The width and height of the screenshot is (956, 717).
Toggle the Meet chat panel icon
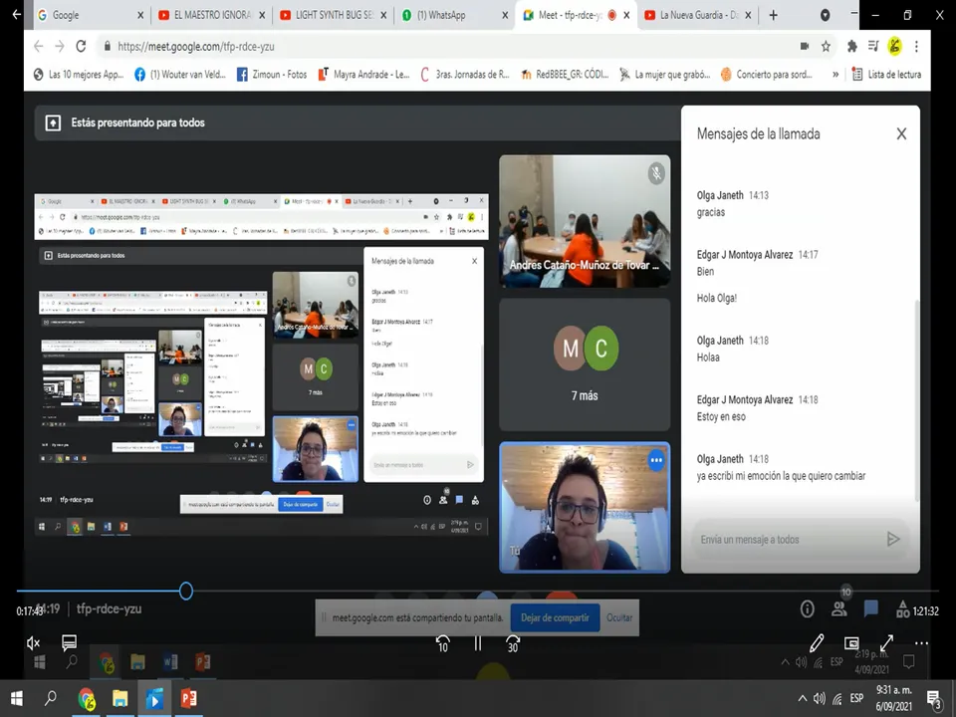(871, 608)
